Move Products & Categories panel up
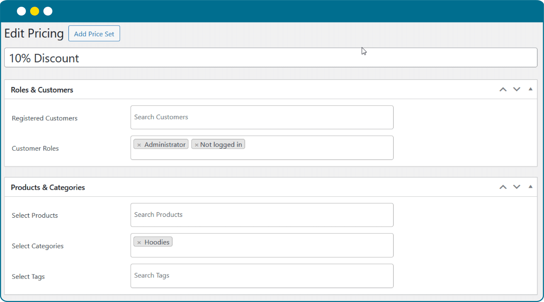 tap(503, 187)
